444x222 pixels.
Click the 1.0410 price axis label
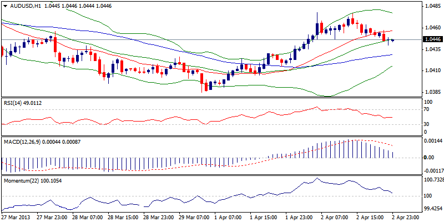pyautogui.click(x=432, y=70)
